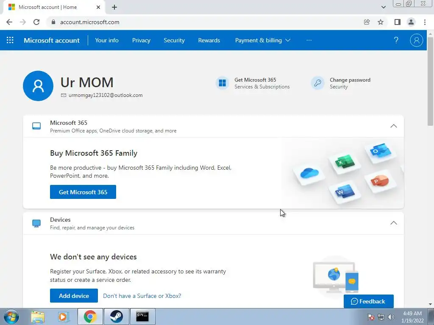Click the network tray icon

(x=381, y=317)
